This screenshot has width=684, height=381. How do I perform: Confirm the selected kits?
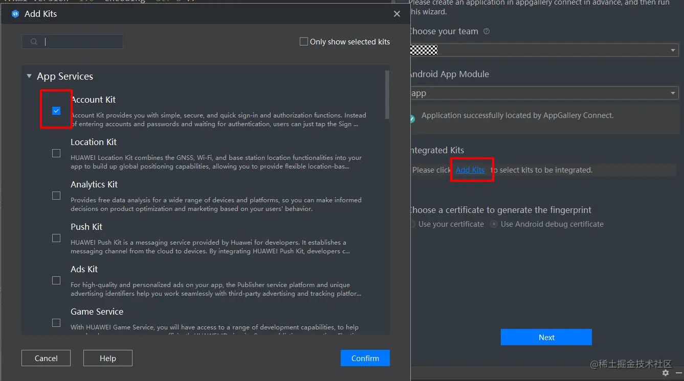[x=365, y=358]
